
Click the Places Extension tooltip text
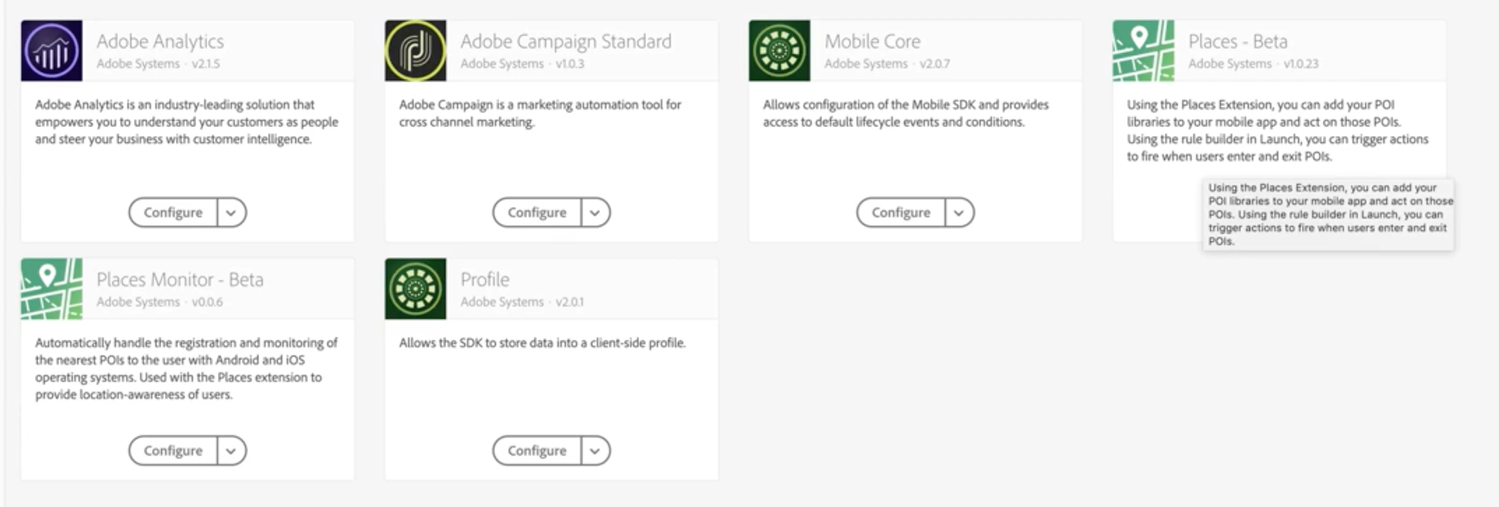(1328, 214)
